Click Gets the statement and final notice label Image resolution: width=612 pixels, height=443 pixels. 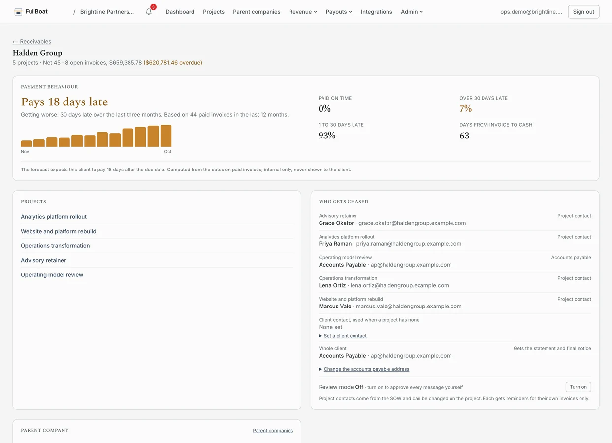tap(552, 348)
